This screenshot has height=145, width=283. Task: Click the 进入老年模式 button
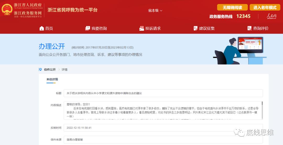265,7
